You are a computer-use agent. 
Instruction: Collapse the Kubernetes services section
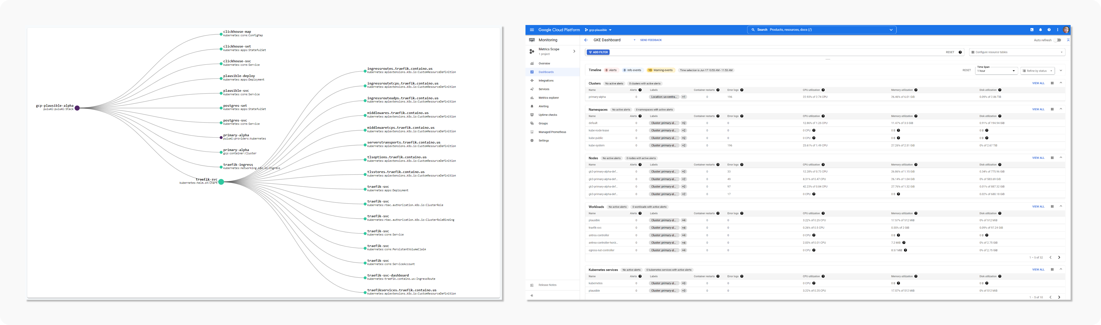click(1061, 269)
